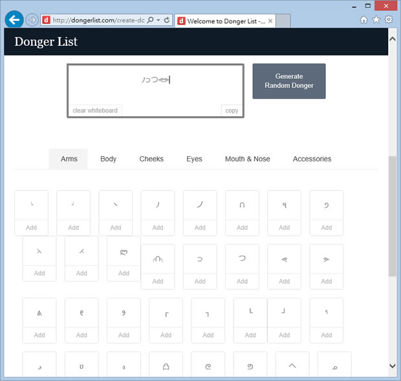Switch to the Eyes tab
The width and height of the screenshot is (401, 381).
(x=194, y=159)
